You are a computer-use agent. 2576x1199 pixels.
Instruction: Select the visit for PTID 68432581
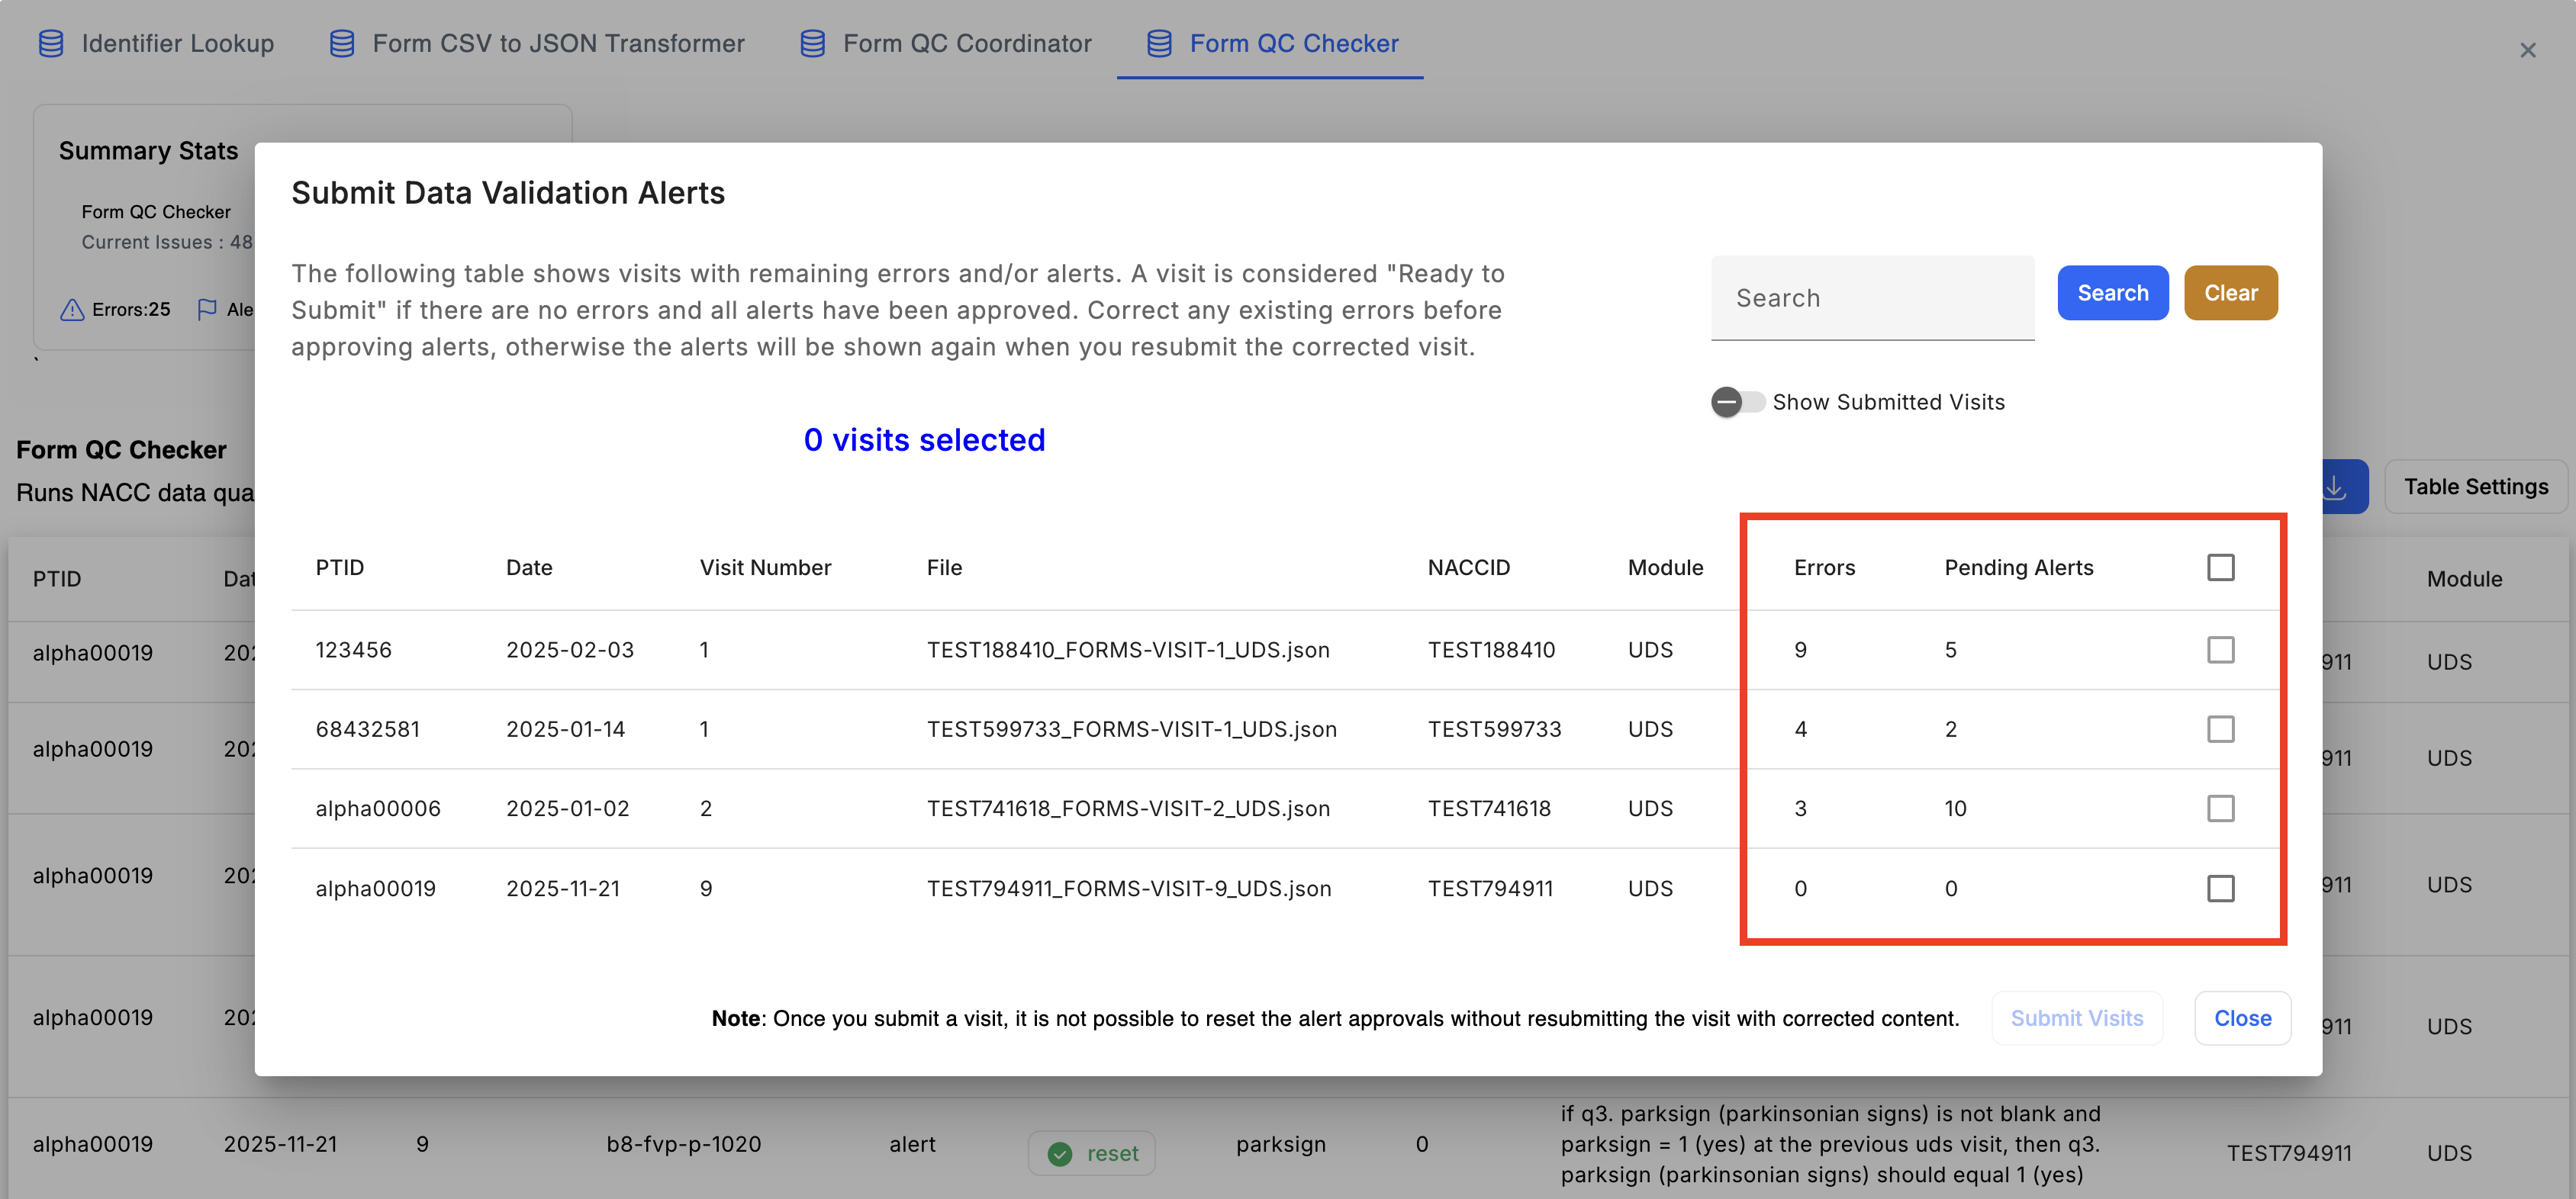tap(2220, 729)
